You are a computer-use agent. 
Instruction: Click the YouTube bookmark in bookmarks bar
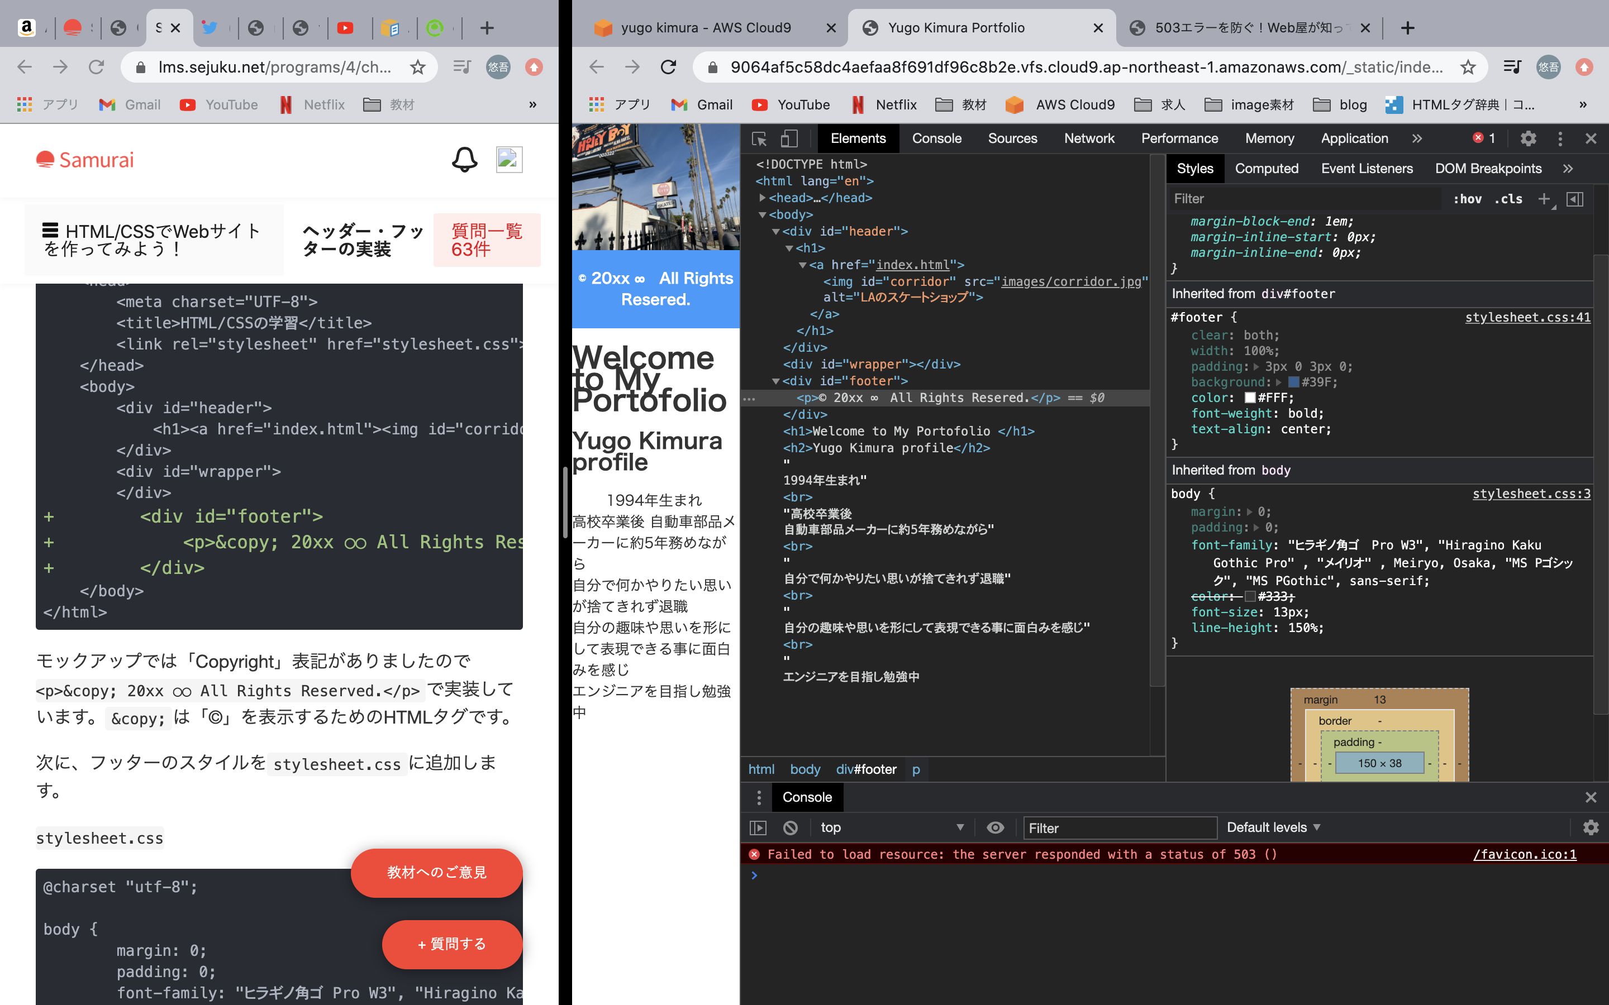(220, 104)
